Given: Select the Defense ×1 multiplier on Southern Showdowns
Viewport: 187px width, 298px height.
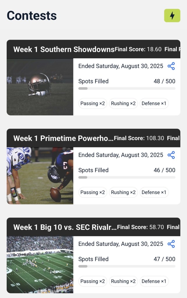Looking at the screenshot, I should coord(154,103).
